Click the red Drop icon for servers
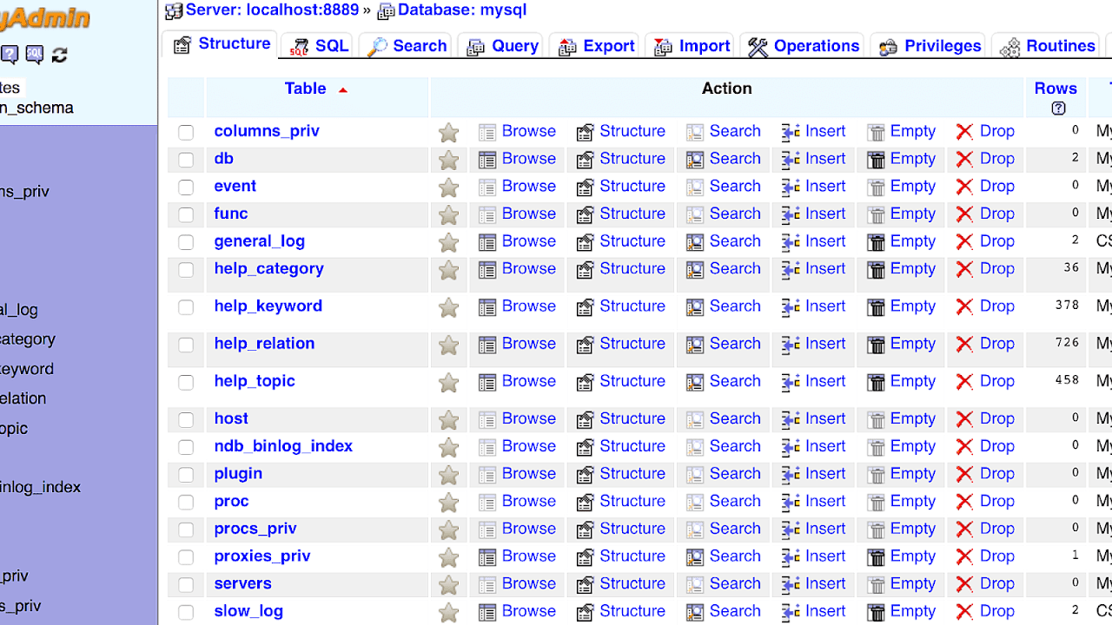This screenshot has height=625, width=1112. 964,585
